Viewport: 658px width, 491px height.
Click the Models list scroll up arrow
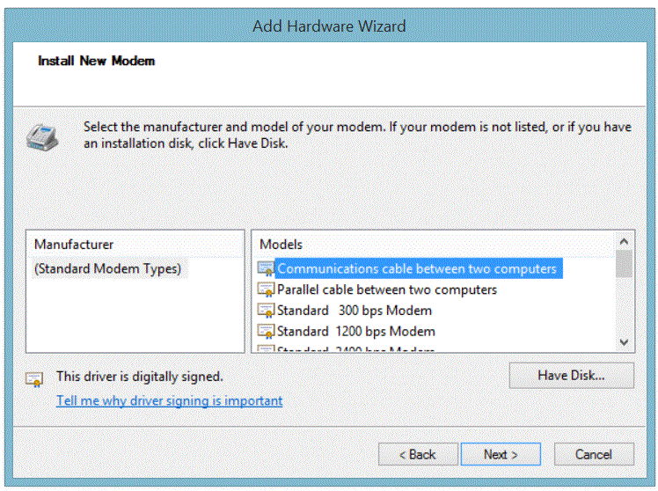[624, 241]
